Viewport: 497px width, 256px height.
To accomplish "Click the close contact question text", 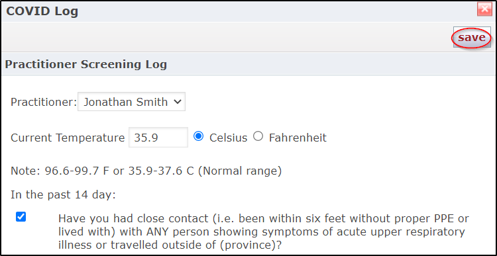I will click(263, 232).
